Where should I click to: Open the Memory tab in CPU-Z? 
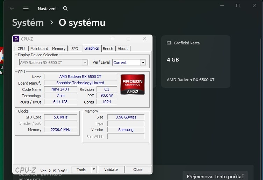click(59, 49)
